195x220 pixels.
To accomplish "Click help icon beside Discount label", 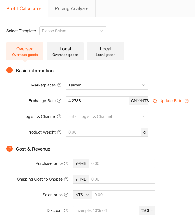I will 66,210.
